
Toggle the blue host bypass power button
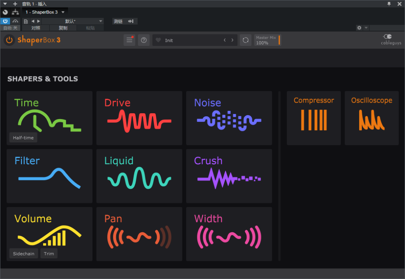5,21
